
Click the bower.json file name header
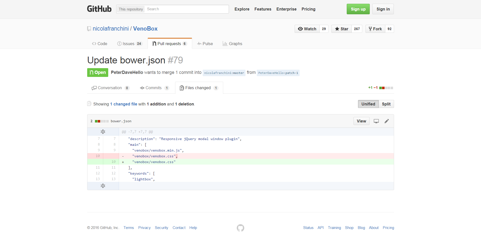[121, 121]
